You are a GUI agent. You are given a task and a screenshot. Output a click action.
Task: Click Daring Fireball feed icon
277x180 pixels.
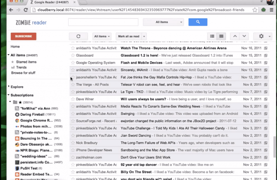click(17, 115)
